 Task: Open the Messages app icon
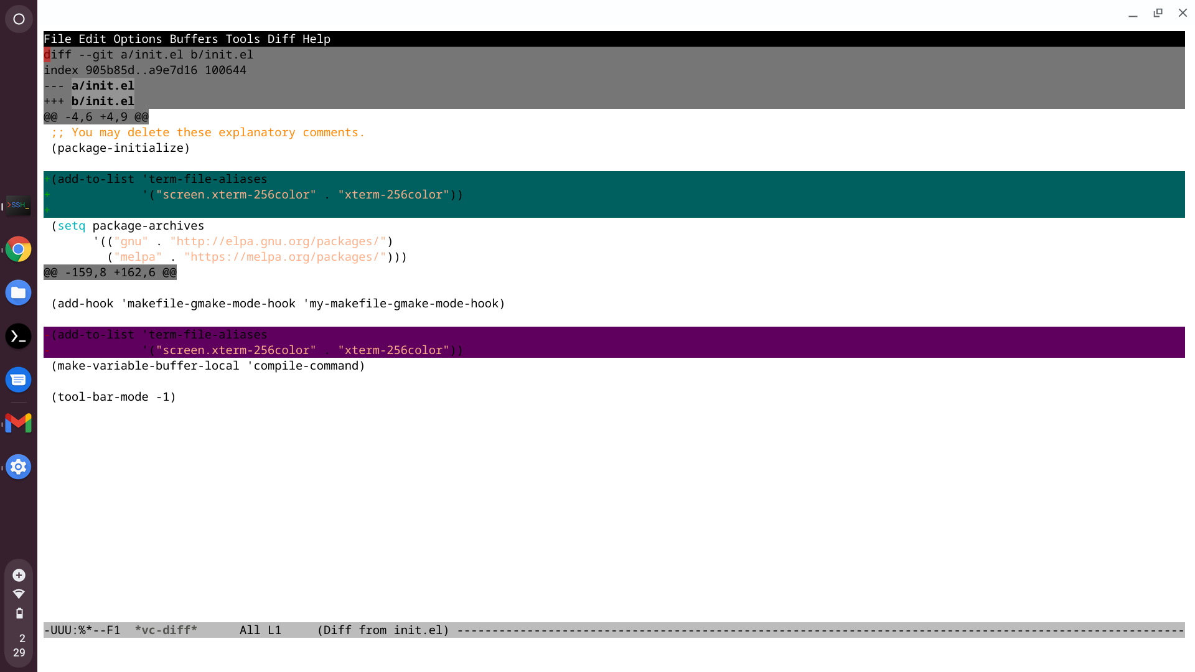(18, 380)
